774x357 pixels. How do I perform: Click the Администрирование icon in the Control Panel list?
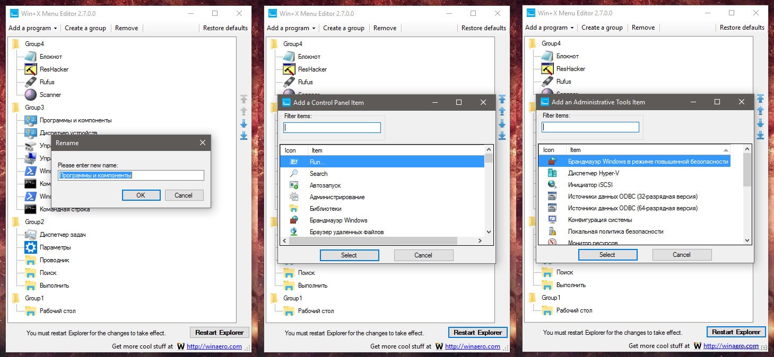tap(294, 197)
